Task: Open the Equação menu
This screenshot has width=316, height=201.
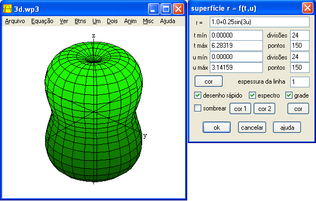Action: [42, 21]
